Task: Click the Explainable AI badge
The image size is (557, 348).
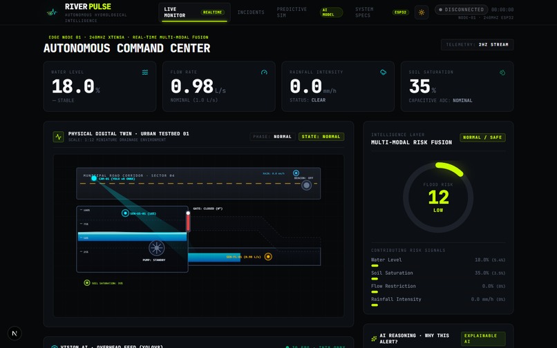Action: coord(483,338)
